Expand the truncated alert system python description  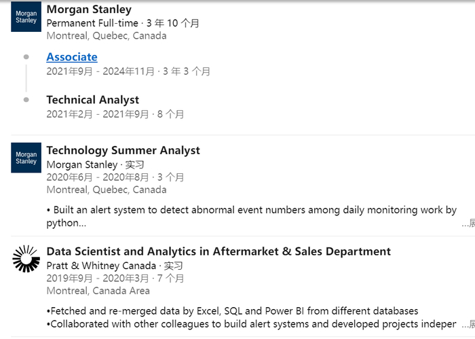coord(468,223)
